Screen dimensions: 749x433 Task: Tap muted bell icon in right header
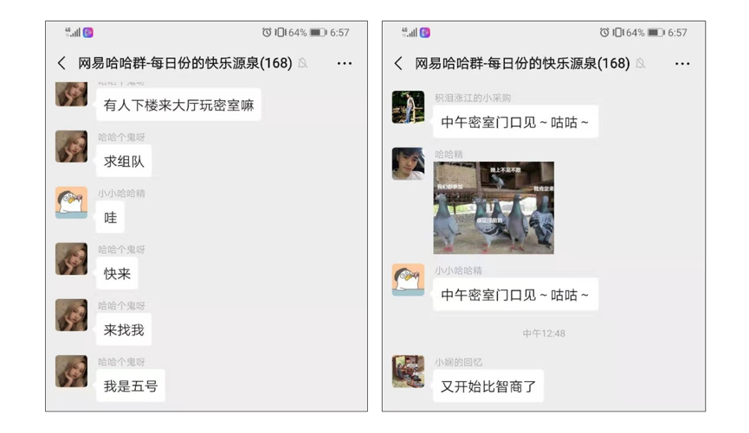[x=641, y=63]
